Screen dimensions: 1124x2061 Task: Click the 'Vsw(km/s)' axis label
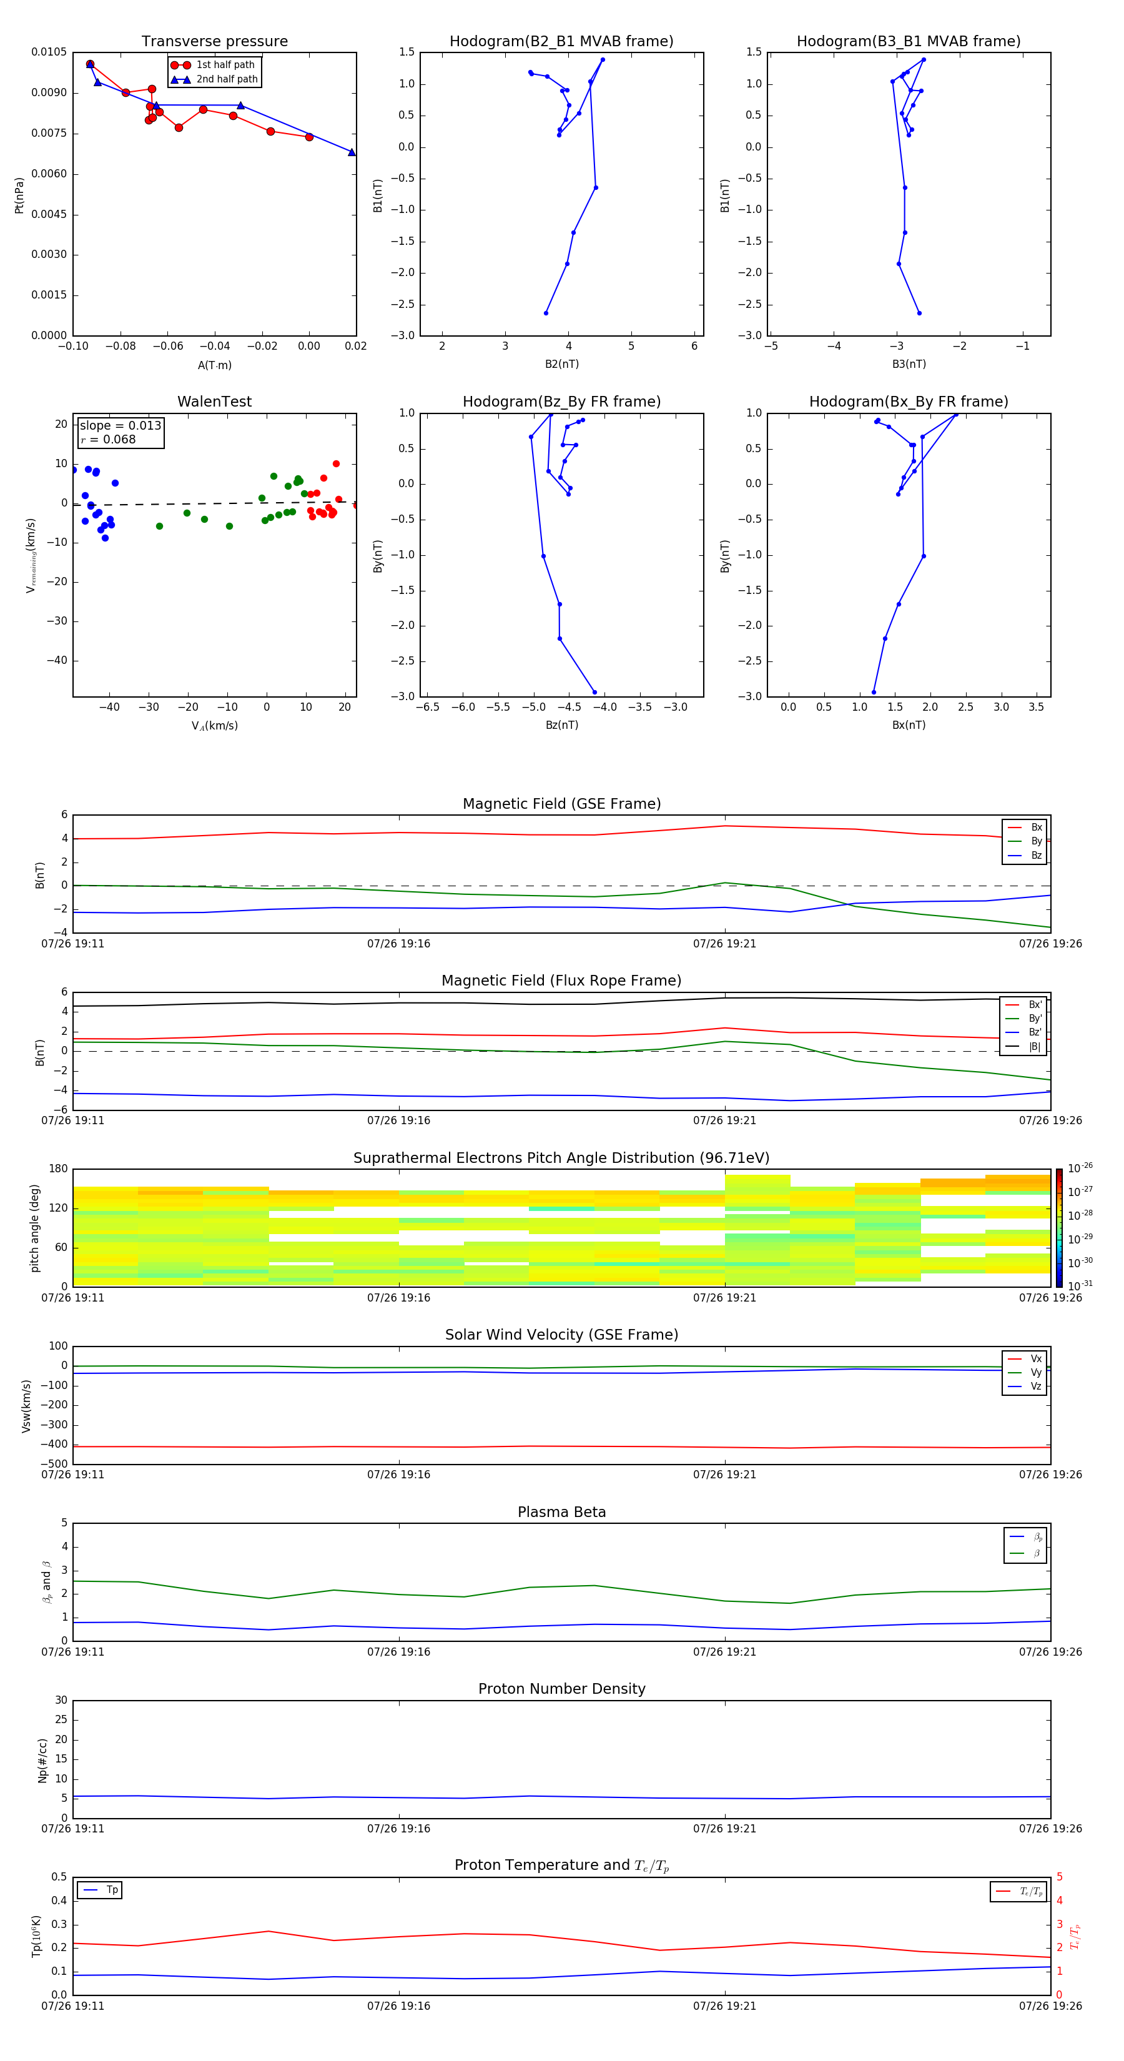tap(26, 1406)
